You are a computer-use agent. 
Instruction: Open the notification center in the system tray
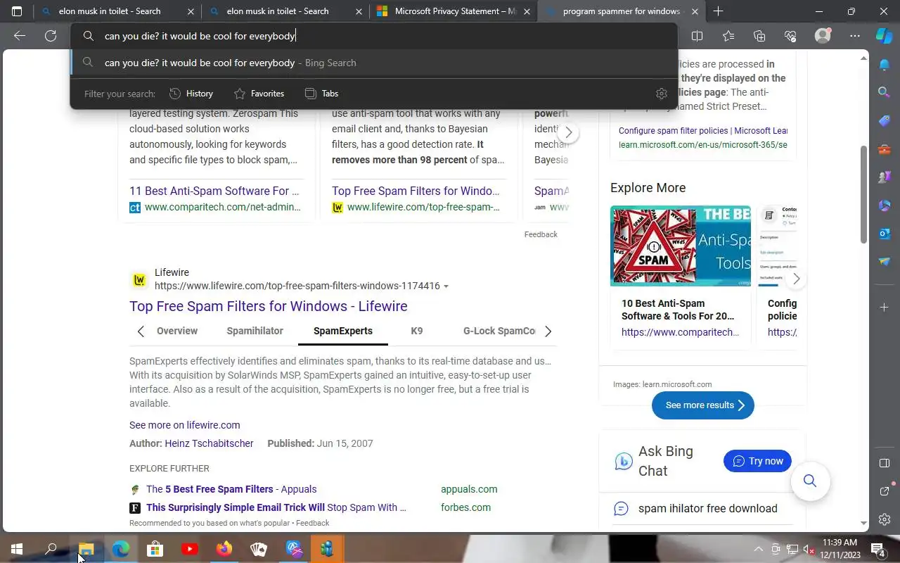(877, 549)
